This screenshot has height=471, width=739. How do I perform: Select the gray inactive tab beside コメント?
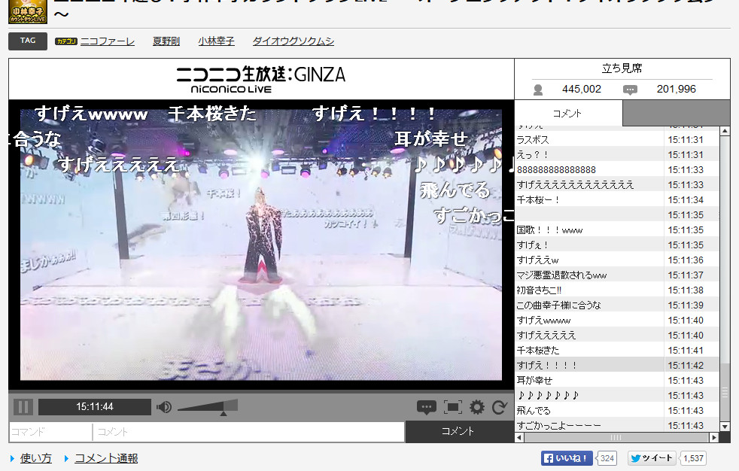pos(677,113)
